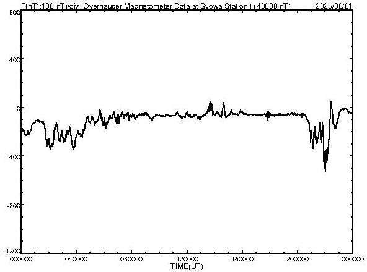
Task: Click the trace peak near 1340 UT
Action: (210, 101)
